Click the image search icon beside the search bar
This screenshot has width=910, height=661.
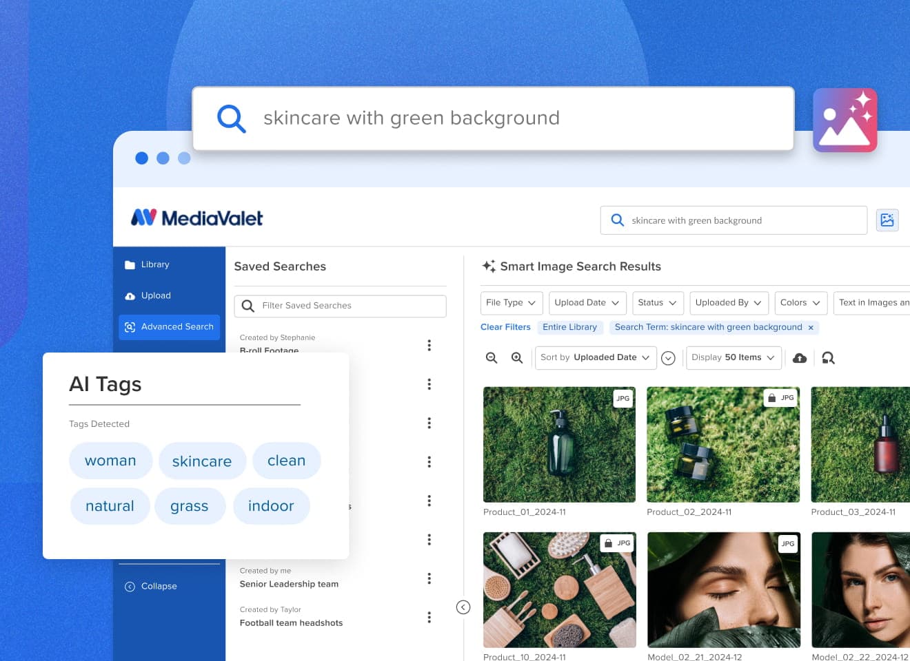coord(887,220)
